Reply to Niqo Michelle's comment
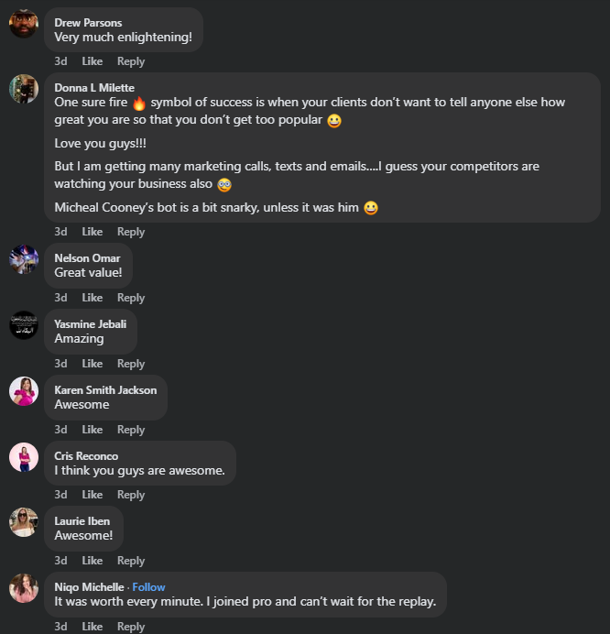The image size is (610, 634). pyautogui.click(x=131, y=627)
